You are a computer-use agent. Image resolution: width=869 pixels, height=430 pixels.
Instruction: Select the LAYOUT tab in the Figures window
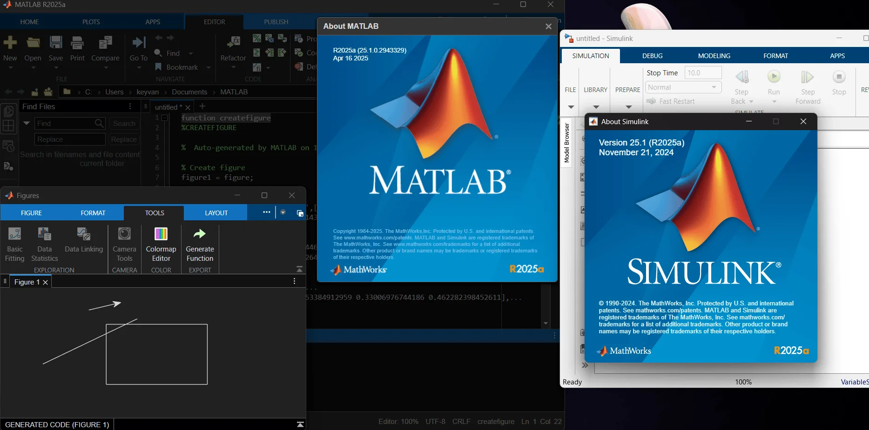click(x=216, y=213)
